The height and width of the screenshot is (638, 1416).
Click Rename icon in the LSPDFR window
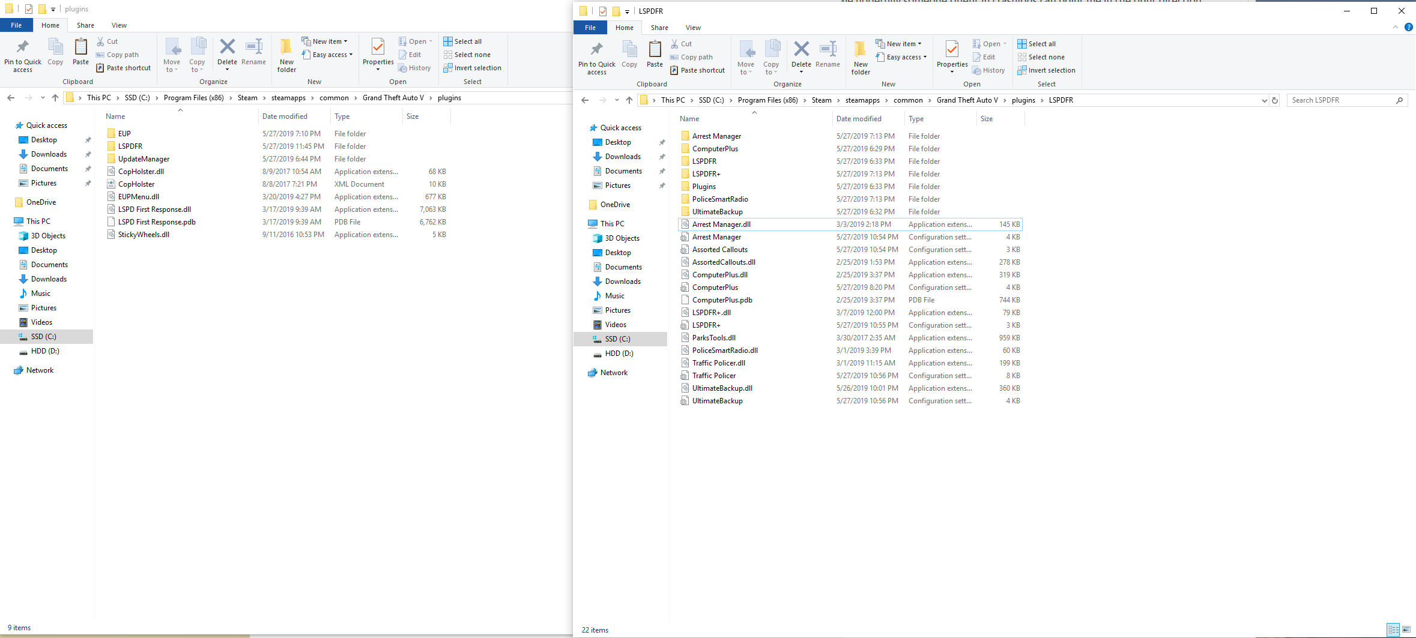point(828,55)
